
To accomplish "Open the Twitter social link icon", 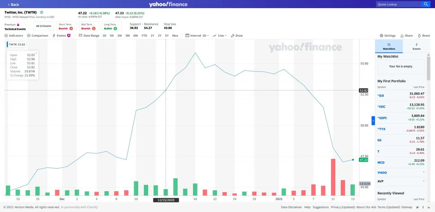I will (417, 207).
